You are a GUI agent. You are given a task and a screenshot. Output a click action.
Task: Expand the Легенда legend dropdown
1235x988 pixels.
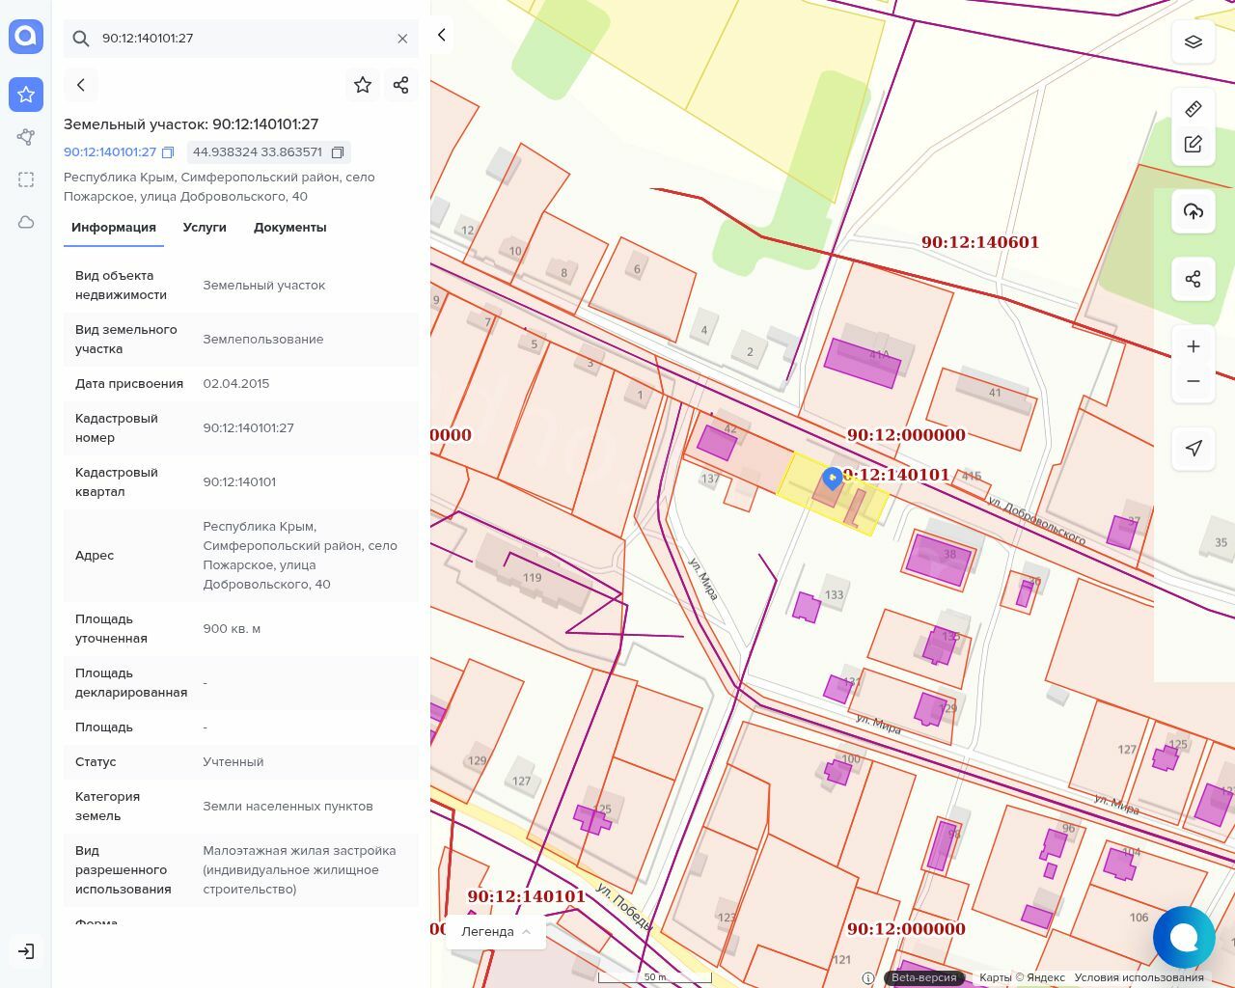click(496, 931)
